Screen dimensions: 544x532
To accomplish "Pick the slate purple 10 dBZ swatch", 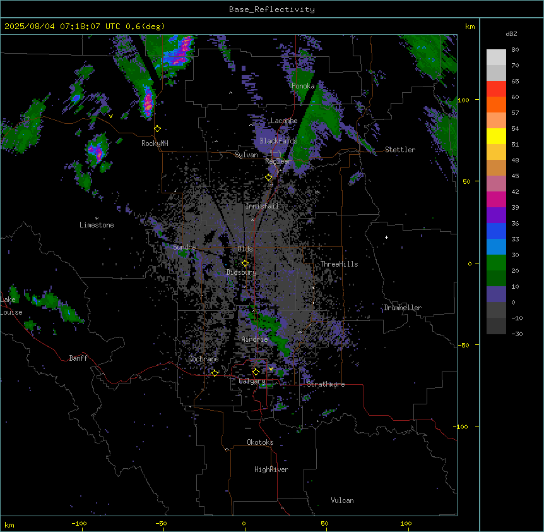I will (x=496, y=294).
